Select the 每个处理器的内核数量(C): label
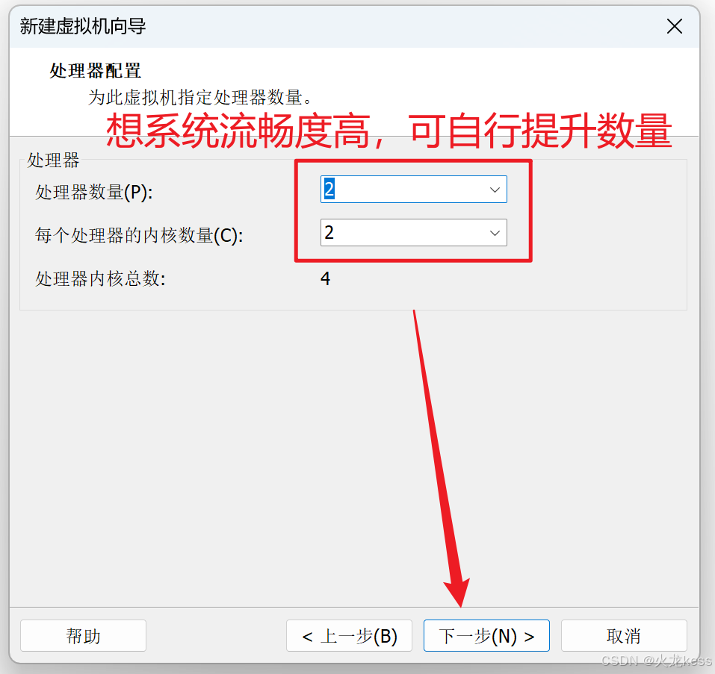 139,235
